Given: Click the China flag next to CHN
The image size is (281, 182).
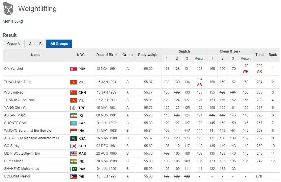Looking at the screenshot, I should point(73,93).
